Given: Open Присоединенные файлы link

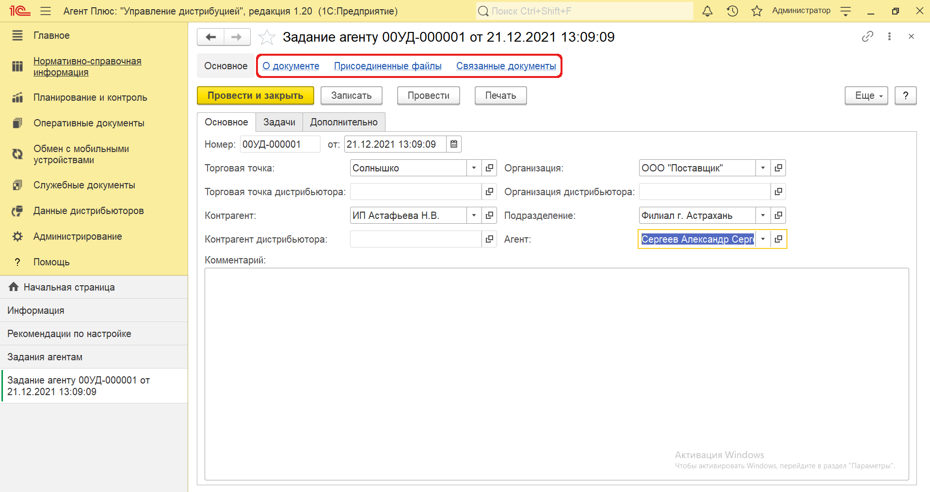Looking at the screenshot, I should coord(387,66).
